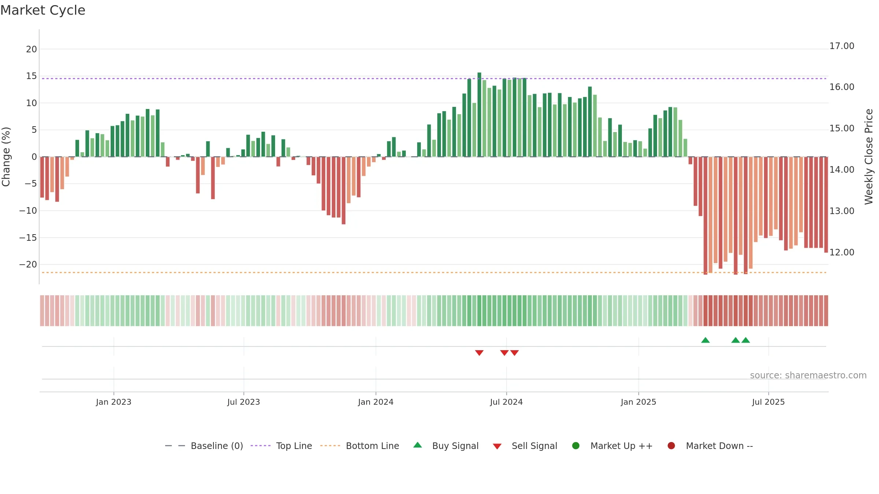Click the 20 label on the left axis

pos(31,49)
